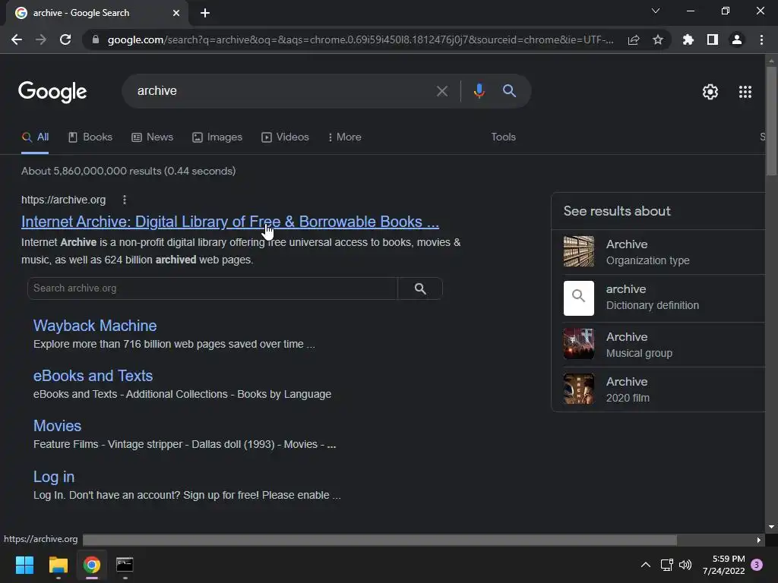Select Archive 2020 film entry
The image size is (778, 583).
coord(658,389)
